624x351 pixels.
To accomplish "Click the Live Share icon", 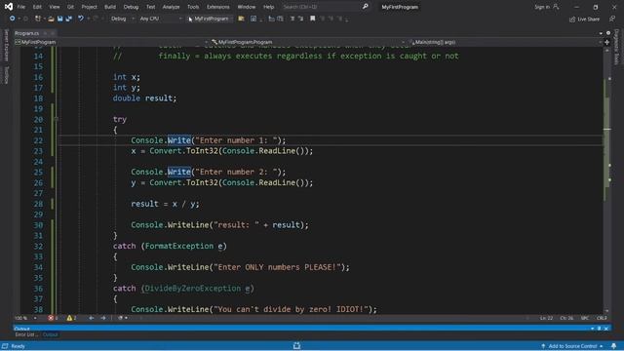I will pos(572,19).
